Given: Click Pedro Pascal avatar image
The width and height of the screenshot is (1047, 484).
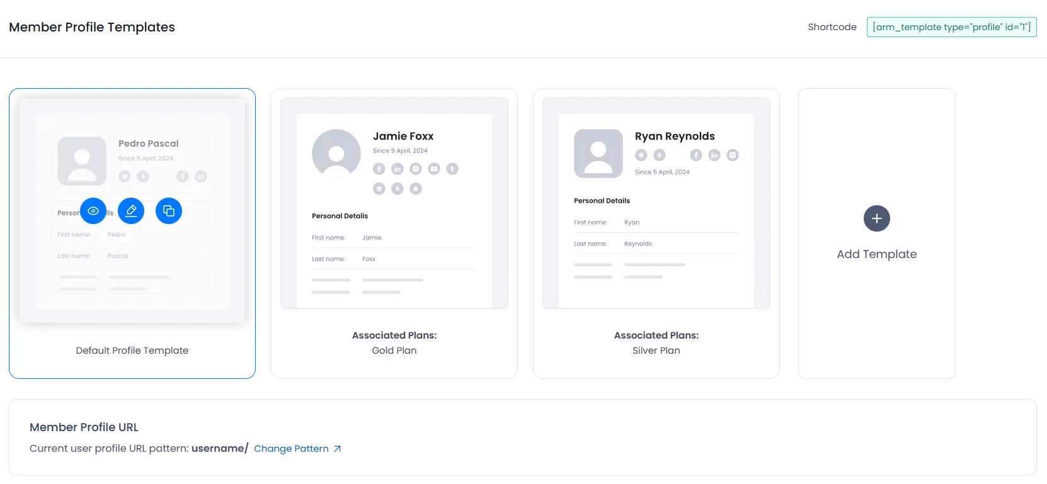Looking at the screenshot, I should 82,161.
